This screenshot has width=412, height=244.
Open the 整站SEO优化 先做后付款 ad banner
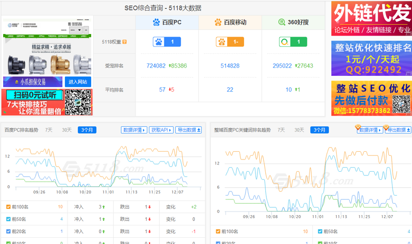pos(371,98)
